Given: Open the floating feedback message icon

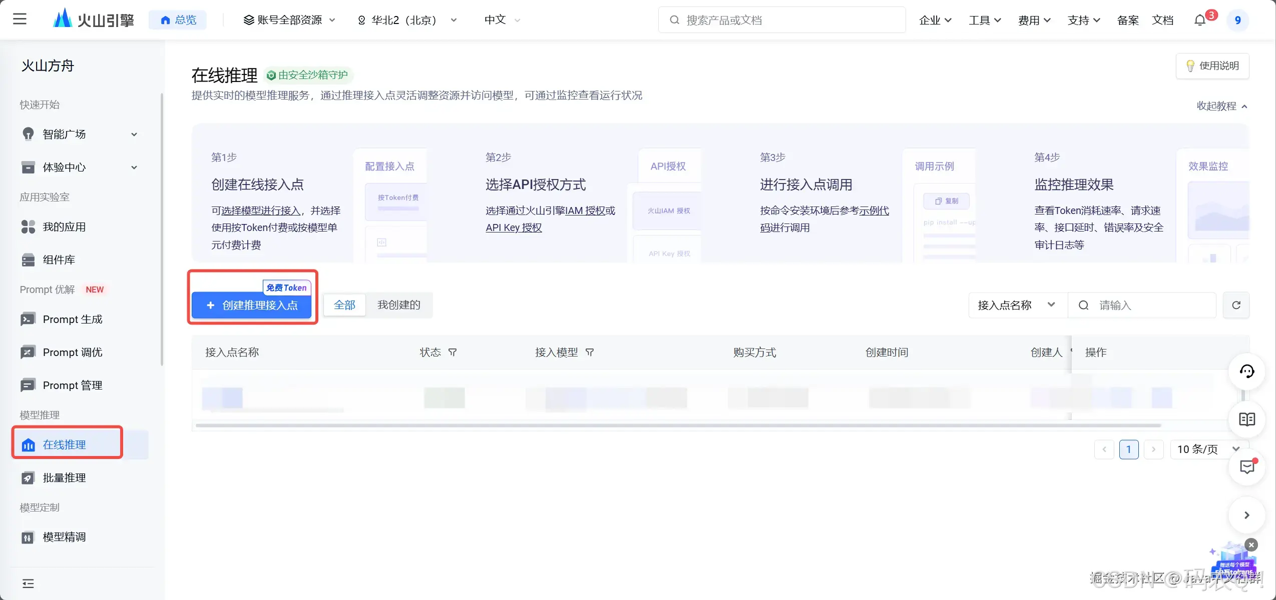Looking at the screenshot, I should (1246, 467).
